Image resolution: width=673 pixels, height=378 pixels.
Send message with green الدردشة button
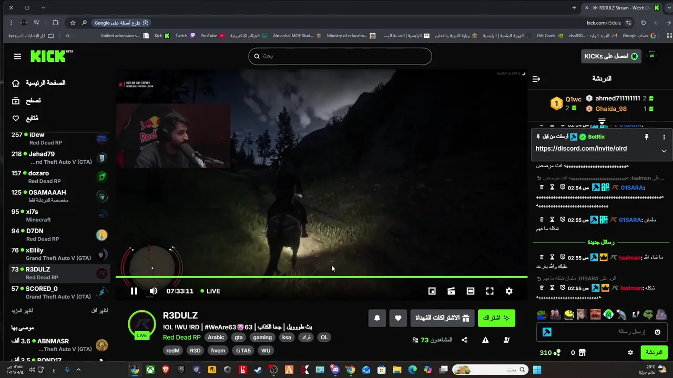(x=654, y=352)
